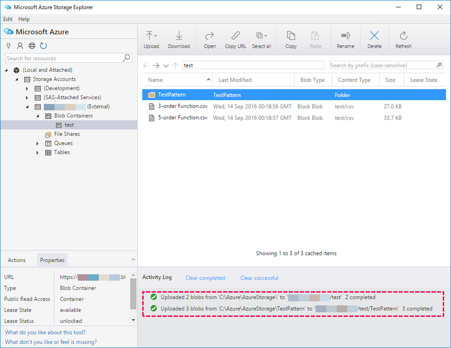Go forward with the right arrow
This screenshot has width=451, height=348.
(156, 65)
